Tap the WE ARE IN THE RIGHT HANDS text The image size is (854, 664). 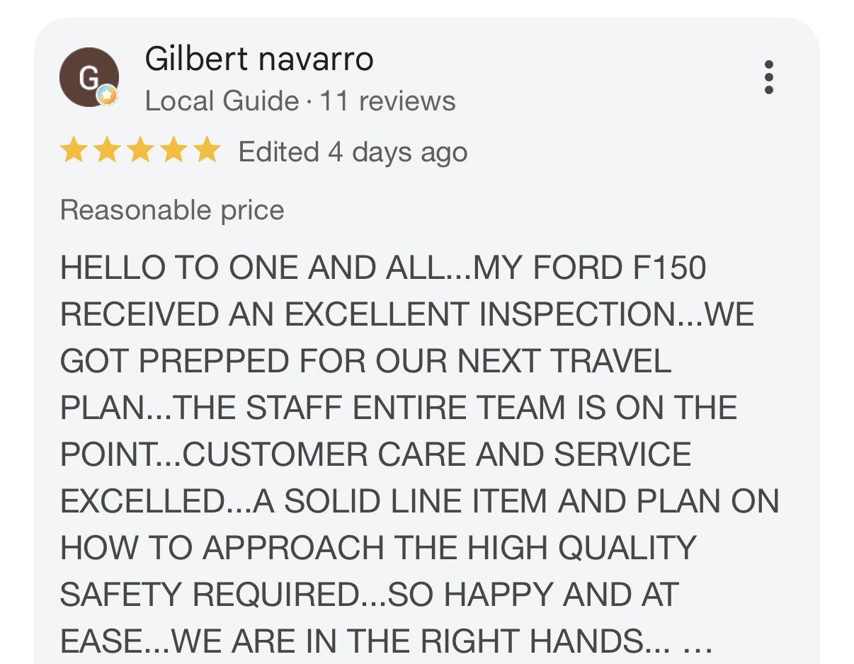(409, 642)
